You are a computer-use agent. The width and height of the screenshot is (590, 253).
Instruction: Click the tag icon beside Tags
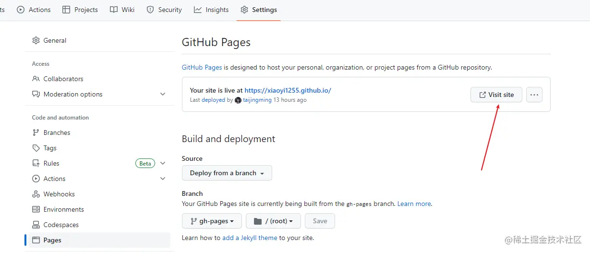click(36, 148)
